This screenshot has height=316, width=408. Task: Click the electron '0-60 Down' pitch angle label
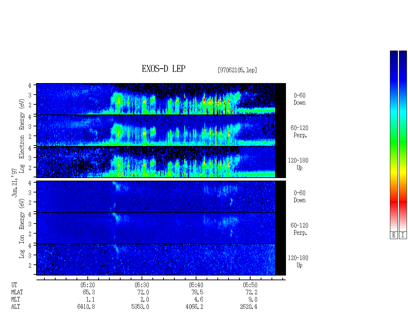(299, 99)
